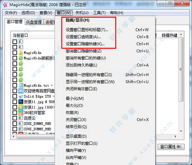Select 隐藏/显示(H) menu entry

pyautogui.click(x=78, y=20)
